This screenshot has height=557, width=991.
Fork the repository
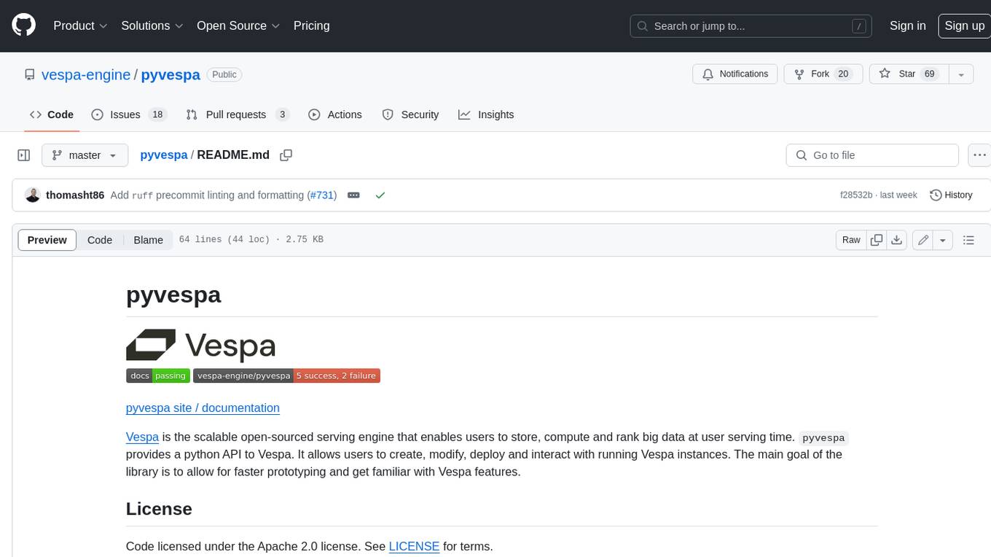click(x=823, y=74)
